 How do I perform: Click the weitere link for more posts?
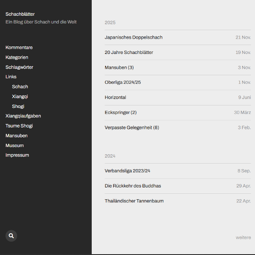243,238
